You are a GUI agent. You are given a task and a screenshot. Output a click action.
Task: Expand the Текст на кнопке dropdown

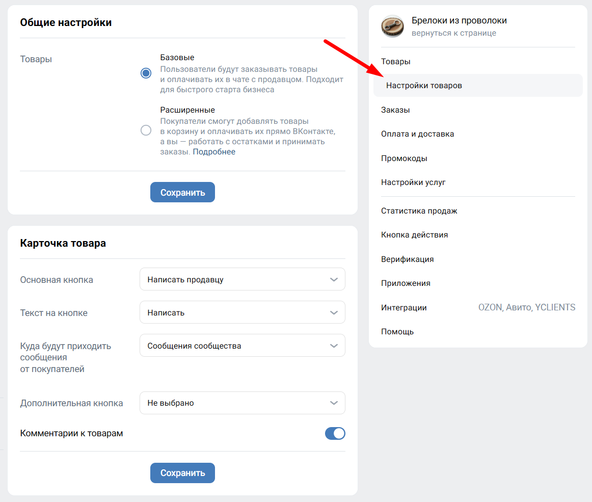point(242,312)
